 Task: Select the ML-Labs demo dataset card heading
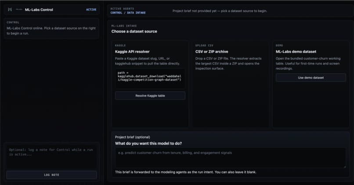tap(296, 52)
